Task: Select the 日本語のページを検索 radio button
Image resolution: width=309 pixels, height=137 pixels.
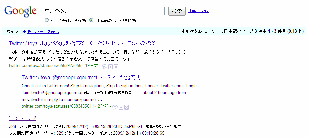Action: coord(91,20)
